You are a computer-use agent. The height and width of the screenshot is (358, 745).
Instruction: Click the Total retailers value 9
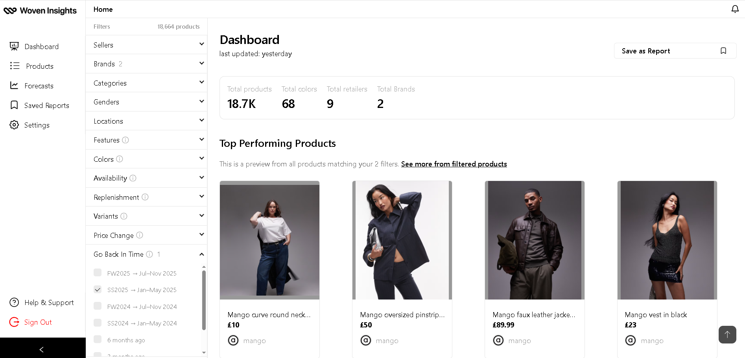click(x=330, y=104)
